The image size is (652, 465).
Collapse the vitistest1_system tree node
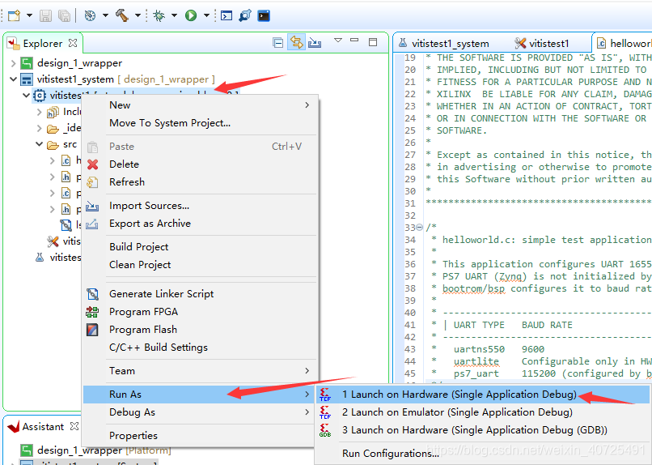click(x=13, y=79)
